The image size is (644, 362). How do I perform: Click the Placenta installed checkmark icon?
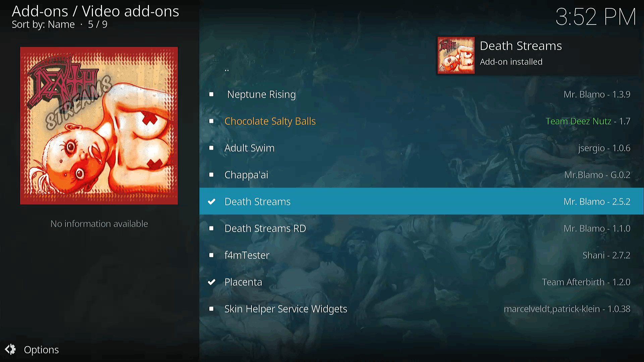point(211,282)
